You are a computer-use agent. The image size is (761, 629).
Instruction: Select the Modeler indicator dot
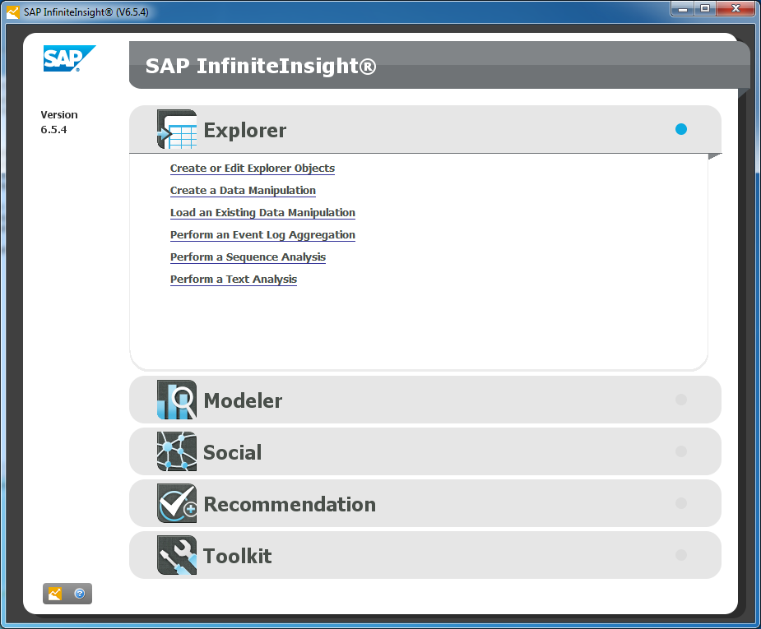pyautogui.click(x=680, y=400)
